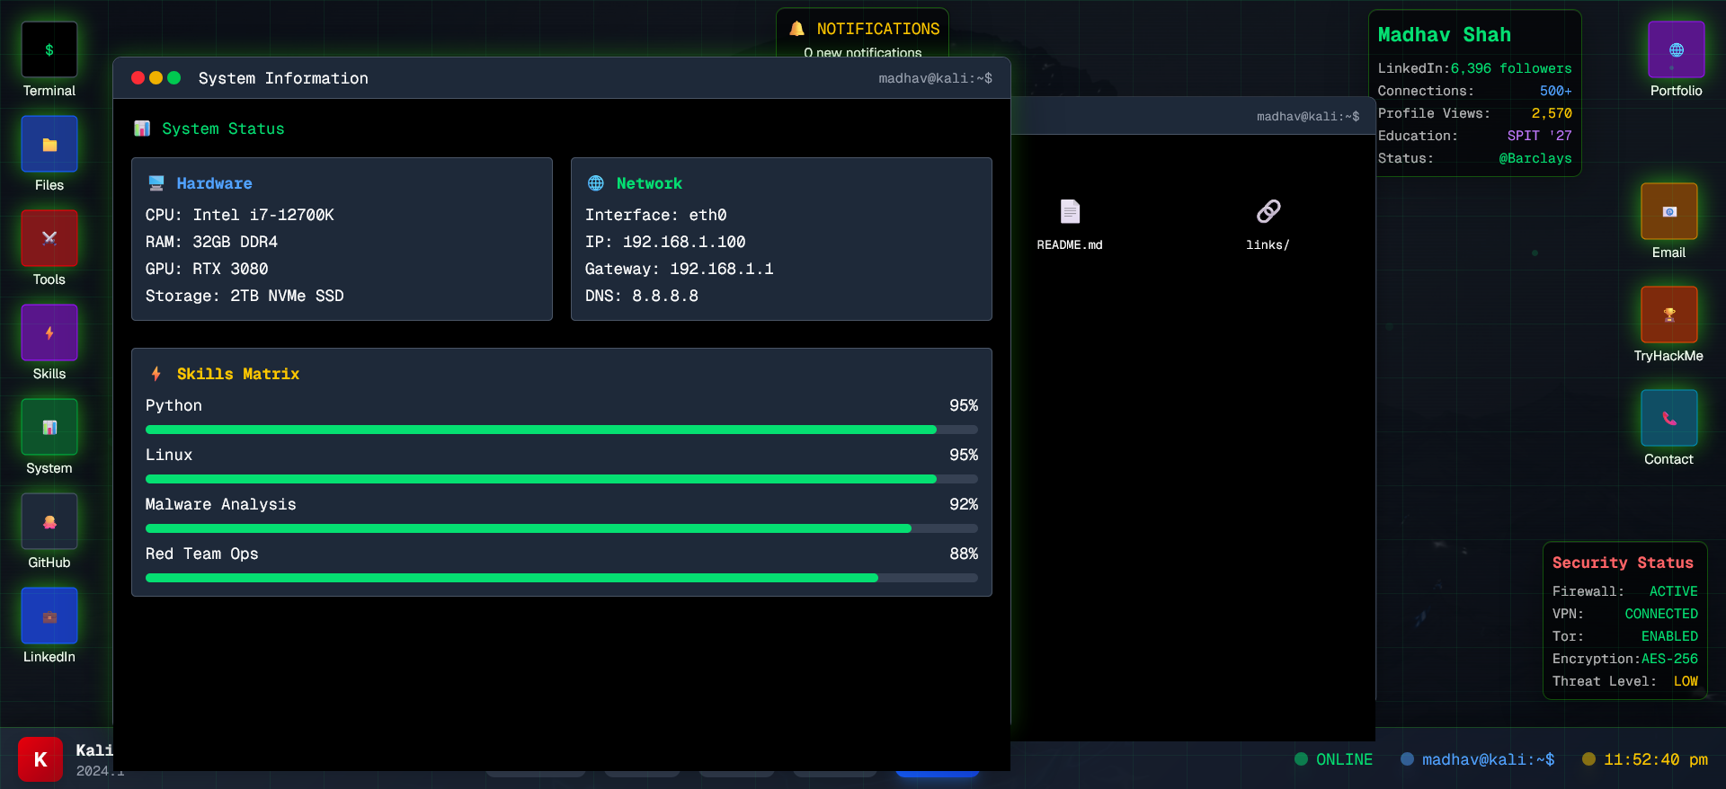Viewport: 1726px width, 789px height.
Task: Click '0 new notifications' text
Action: (863, 52)
